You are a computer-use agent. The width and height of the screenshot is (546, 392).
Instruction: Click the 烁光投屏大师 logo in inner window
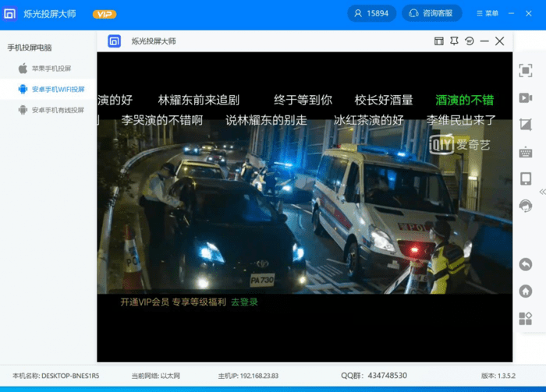tap(114, 41)
